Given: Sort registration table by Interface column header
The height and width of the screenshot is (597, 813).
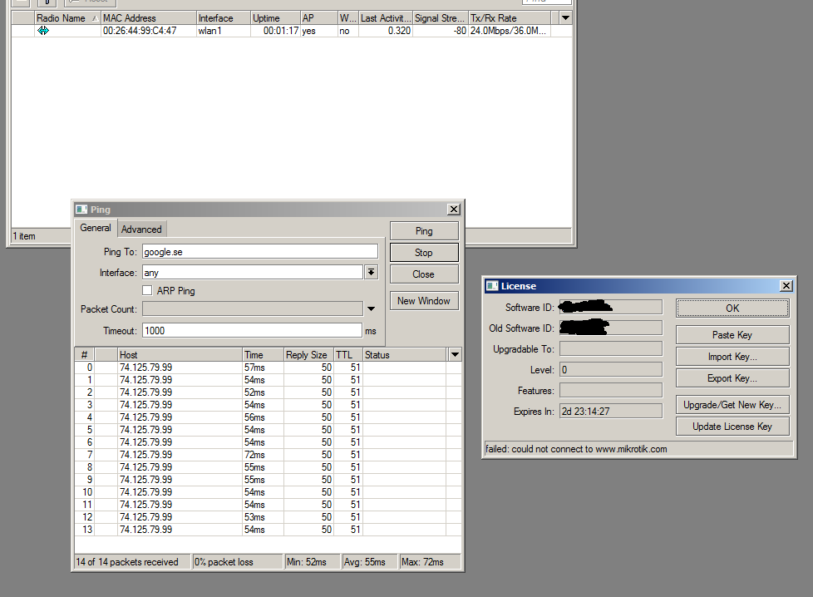Looking at the screenshot, I should tap(224, 18).
